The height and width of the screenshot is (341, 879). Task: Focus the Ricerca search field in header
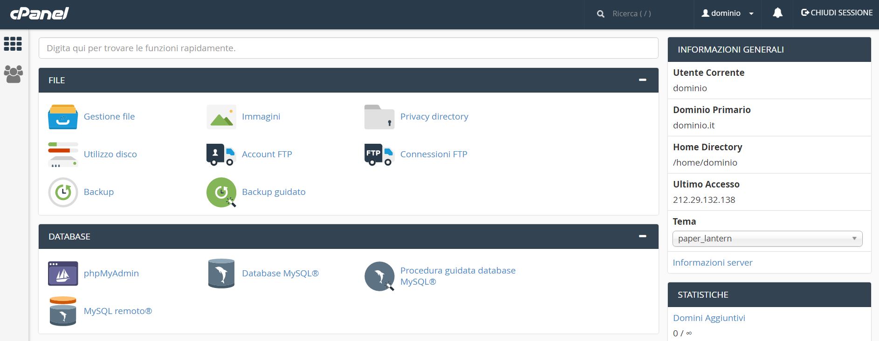coord(639,14)
